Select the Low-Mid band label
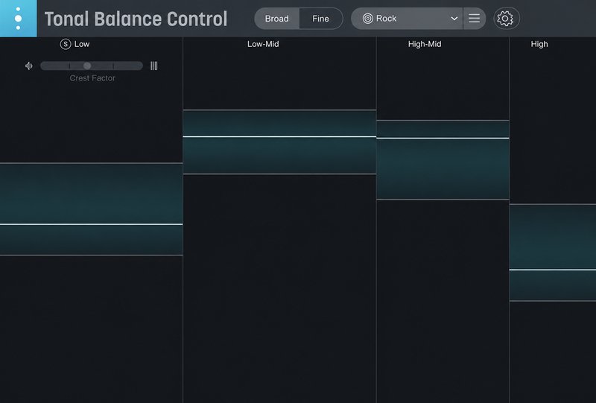The image size is (596, 403). pyautogui.click(x=263, y=44)
